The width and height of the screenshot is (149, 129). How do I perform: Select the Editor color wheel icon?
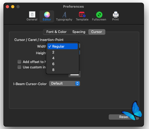[x=47, y=15]
